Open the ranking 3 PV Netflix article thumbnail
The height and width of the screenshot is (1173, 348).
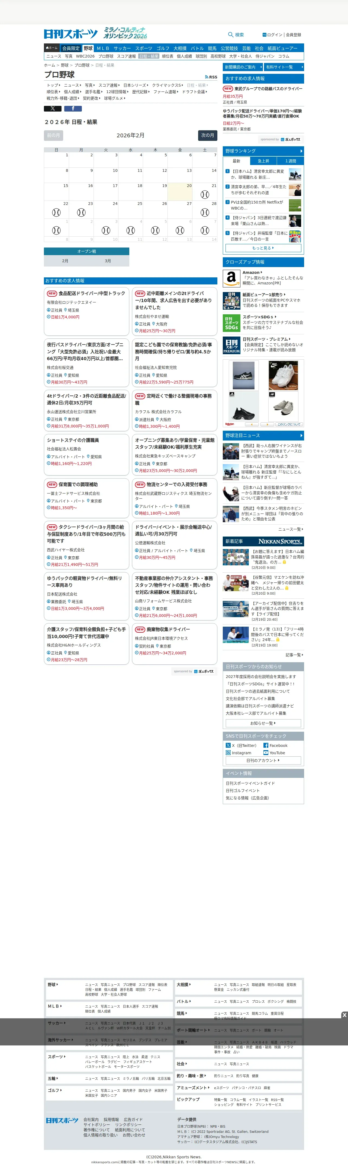pyautogui.click(x=295, y=205)
